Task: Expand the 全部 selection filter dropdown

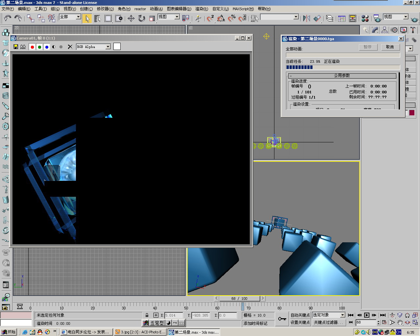Action: [78, 17]
